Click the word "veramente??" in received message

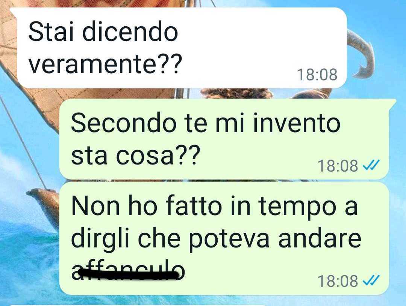104,63
